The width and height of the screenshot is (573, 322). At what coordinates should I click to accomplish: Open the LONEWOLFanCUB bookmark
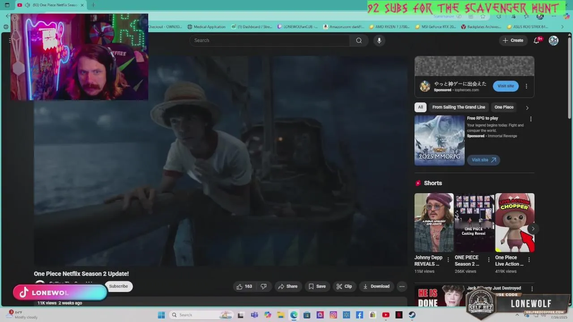(x=298, y=27)
